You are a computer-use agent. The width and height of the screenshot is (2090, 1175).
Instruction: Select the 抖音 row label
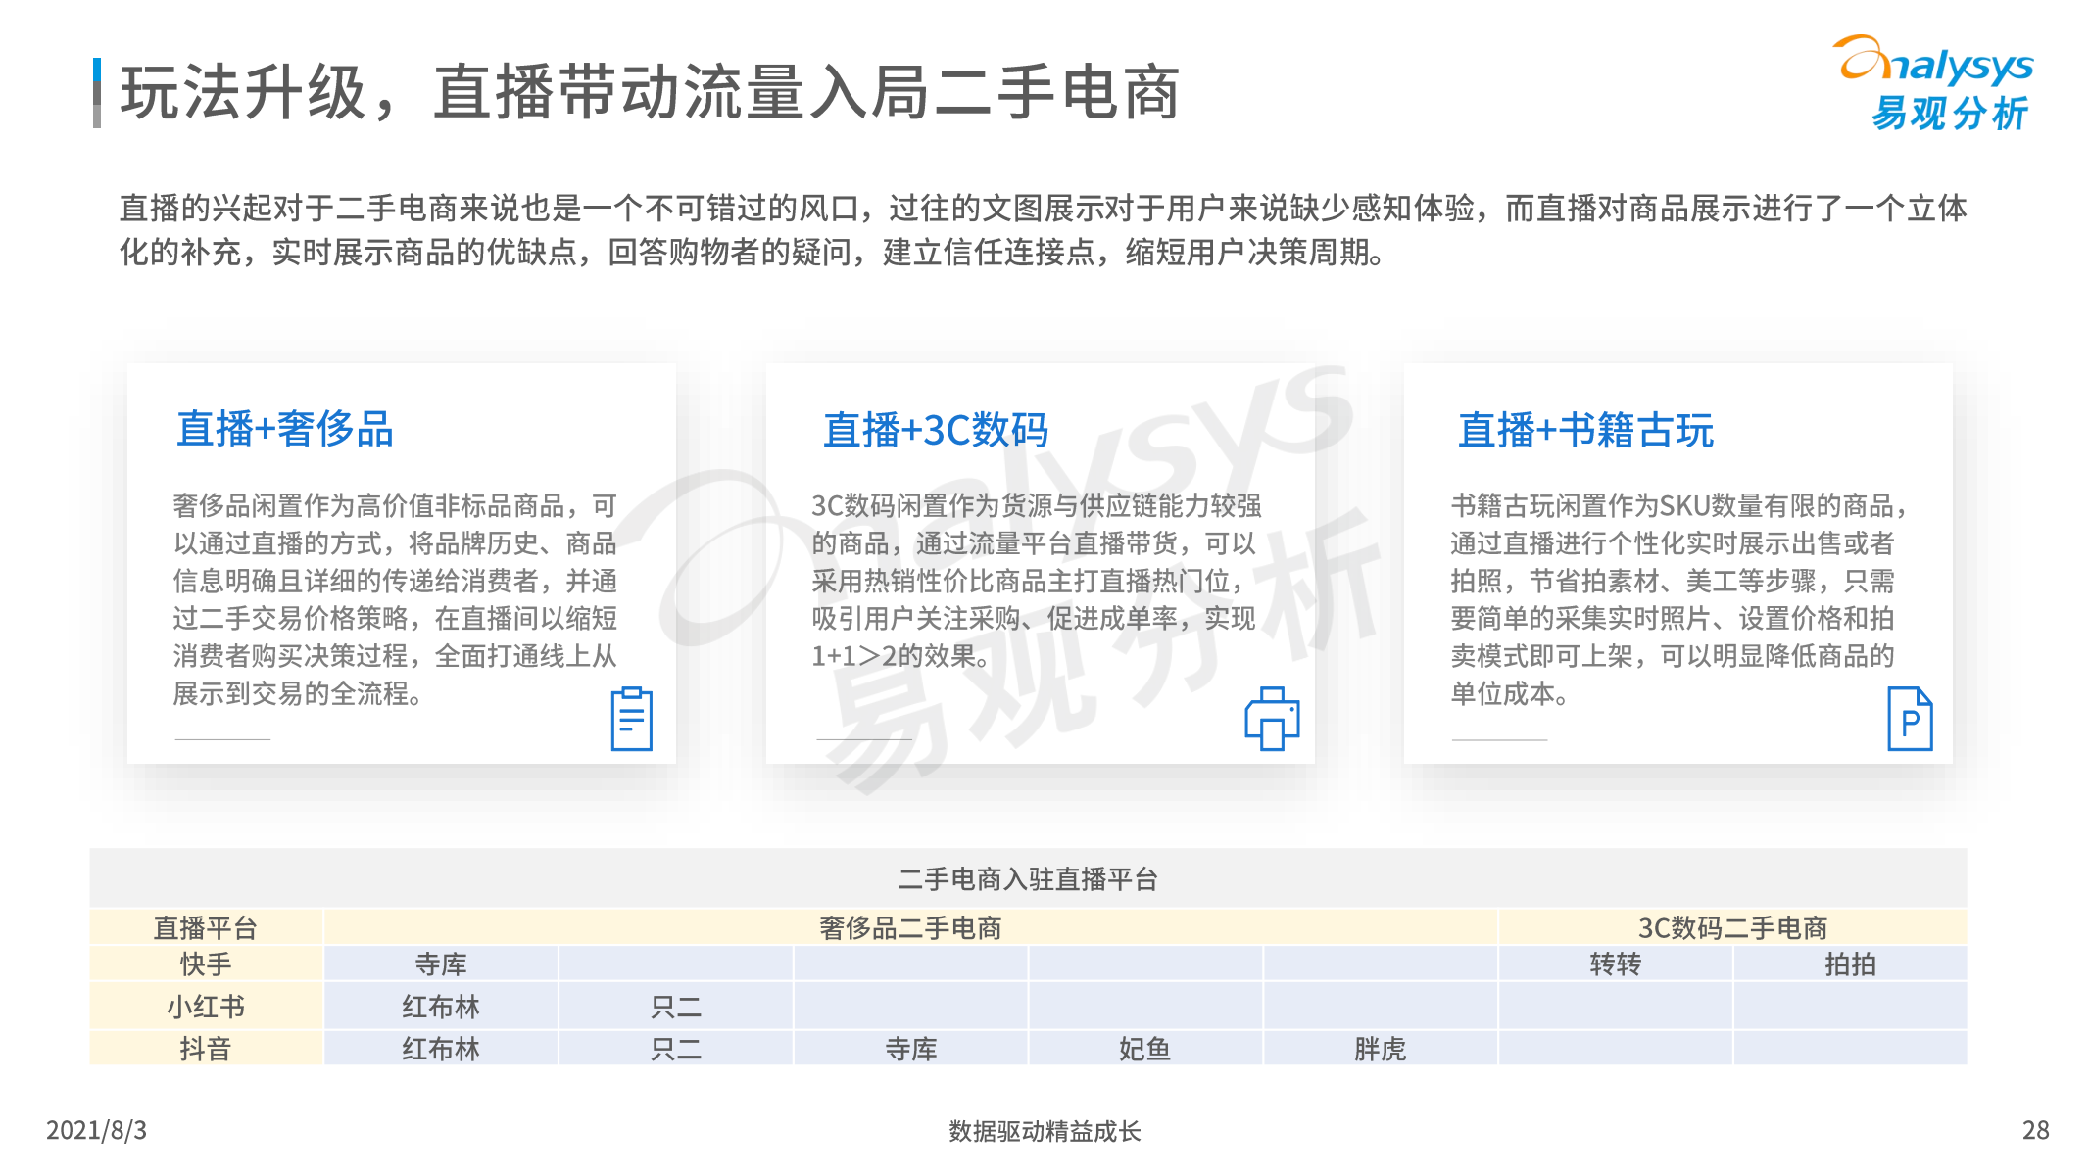tap(206, 1049)
